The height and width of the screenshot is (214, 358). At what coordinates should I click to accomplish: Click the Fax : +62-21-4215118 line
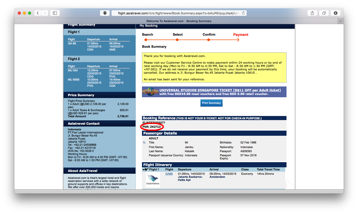pos(82,148)
